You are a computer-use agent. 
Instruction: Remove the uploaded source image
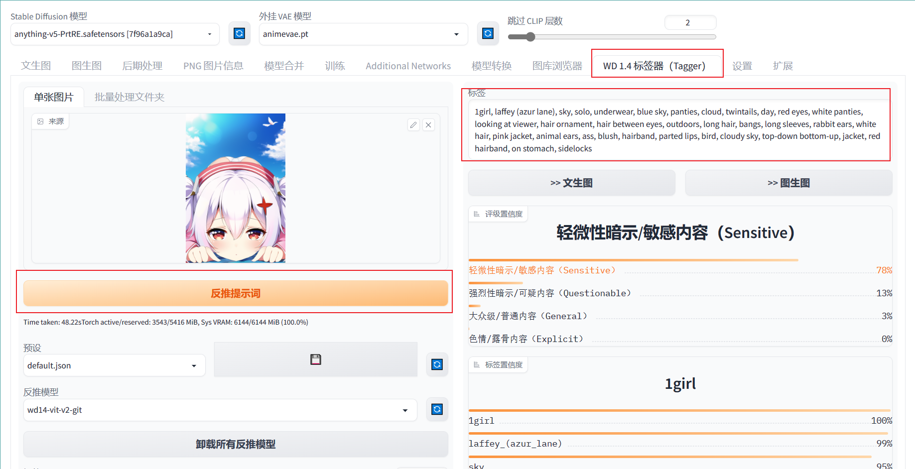tap(428, 125)
